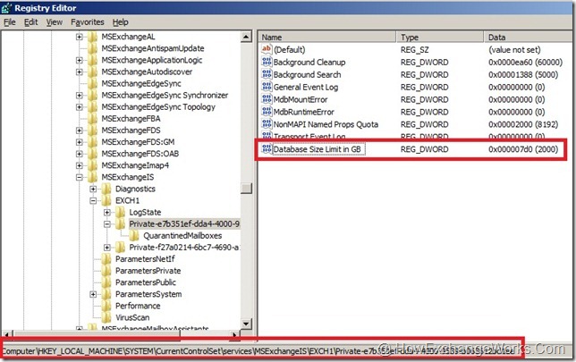Click the MdbRuntimeError DWORD icon

(x=267, y=111)
